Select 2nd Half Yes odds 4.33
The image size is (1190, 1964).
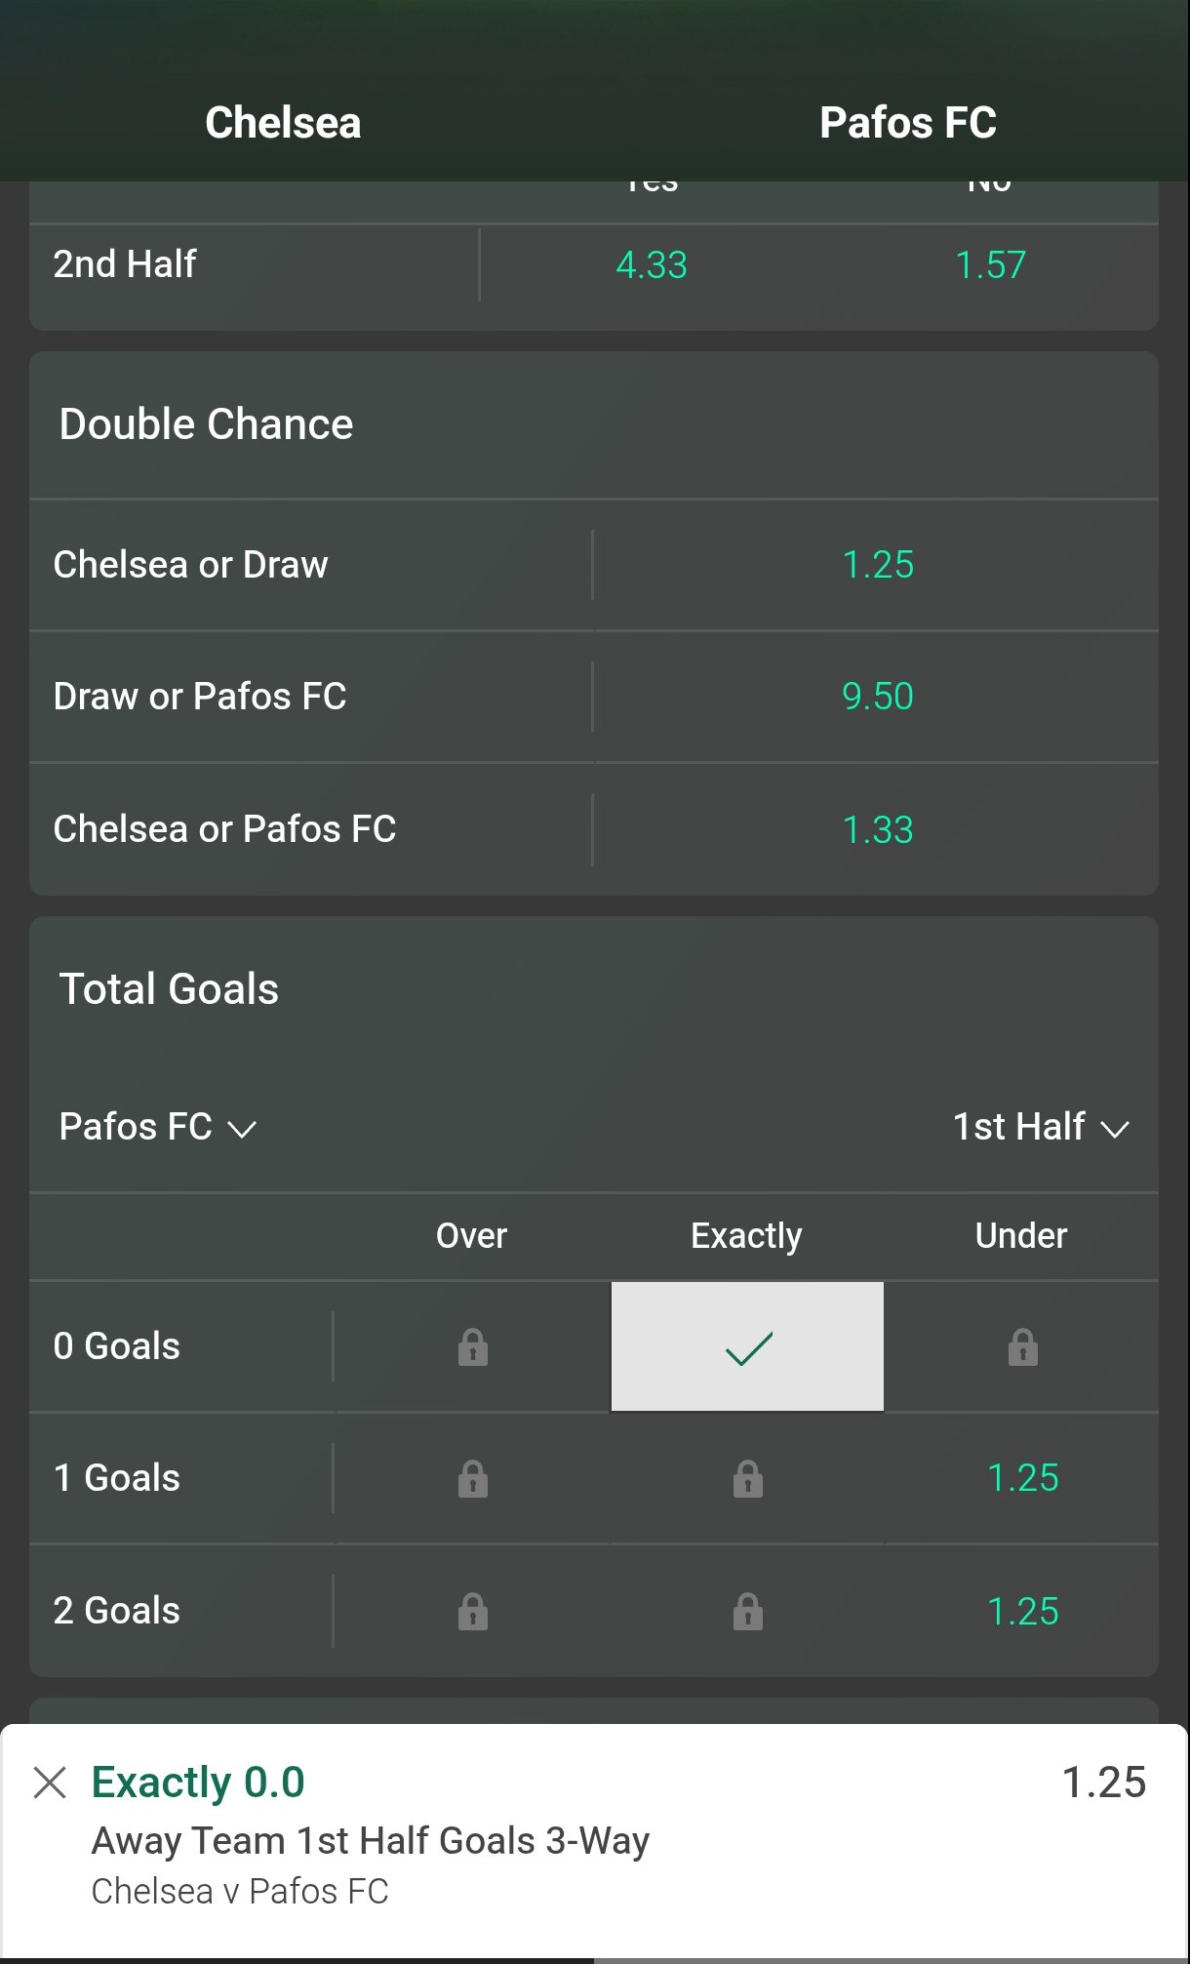click(651, 264)
